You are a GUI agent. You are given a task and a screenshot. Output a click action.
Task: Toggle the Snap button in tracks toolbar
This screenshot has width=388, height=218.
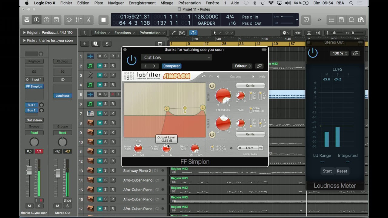(x=193, y=33)
